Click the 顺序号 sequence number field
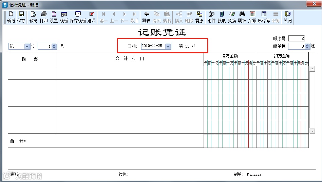Screen dimensions: 322x182 tap(296, 38)
